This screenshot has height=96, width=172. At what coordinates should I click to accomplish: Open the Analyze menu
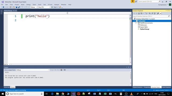tap(57, 5)
